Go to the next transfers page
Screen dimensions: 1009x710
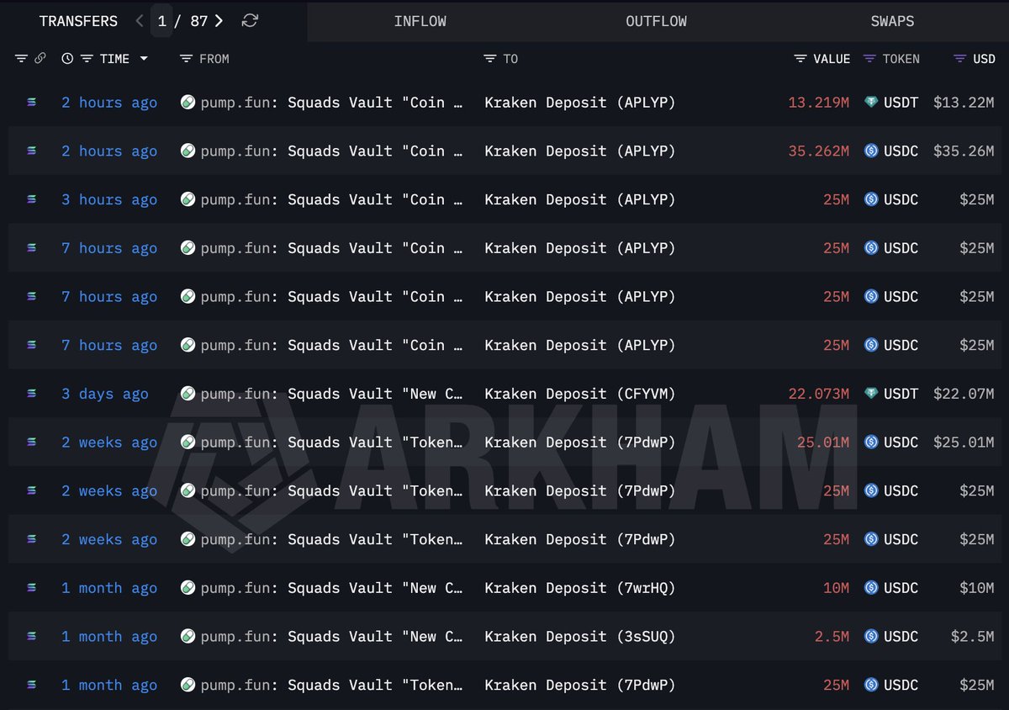219,21
